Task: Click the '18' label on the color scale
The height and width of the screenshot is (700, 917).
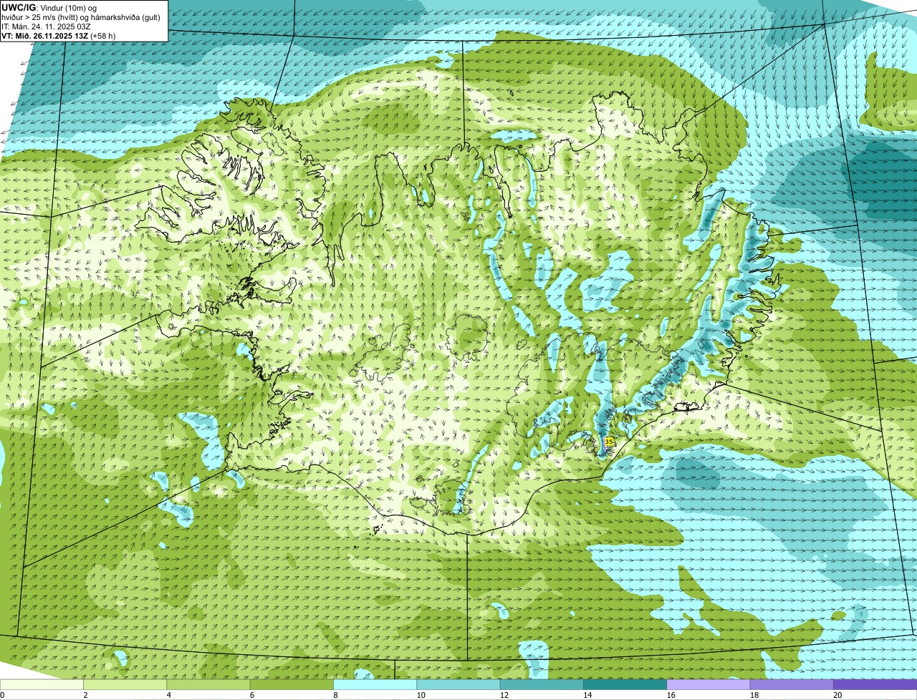Action: coord(754,695)
